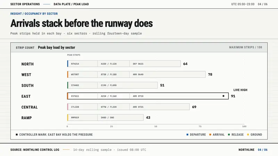This screenshot has width=278, height=156.
Task: Click the MAXIMUM STRIPS / 100 label
Action: coord(246,47)
